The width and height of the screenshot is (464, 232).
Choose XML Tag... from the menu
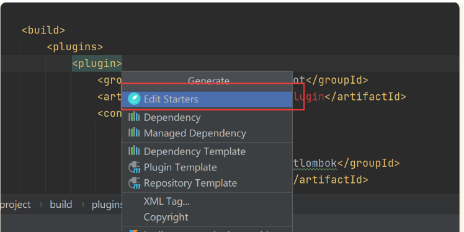pyautogui.click(x=207, y=202)
